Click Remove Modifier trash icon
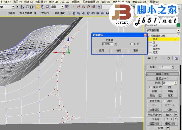Viewport: 182px width, 130px height. (x=168, y=58)
